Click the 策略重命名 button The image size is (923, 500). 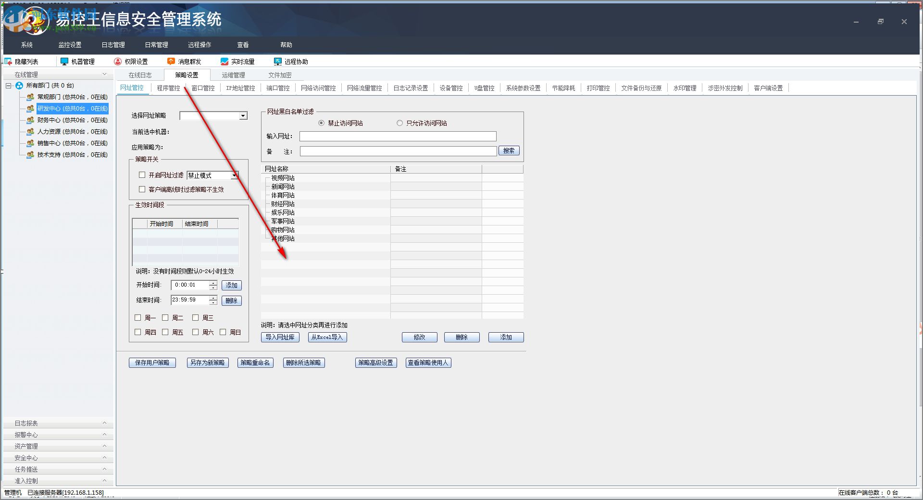(256, 363)
